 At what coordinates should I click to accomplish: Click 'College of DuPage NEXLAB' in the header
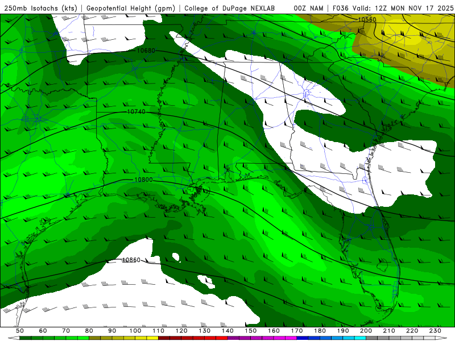pyautogui.click(x=229, y=9)
